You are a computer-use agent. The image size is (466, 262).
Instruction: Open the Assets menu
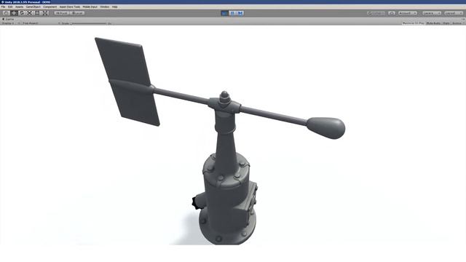pyautogui.click(x=20, y=7)
